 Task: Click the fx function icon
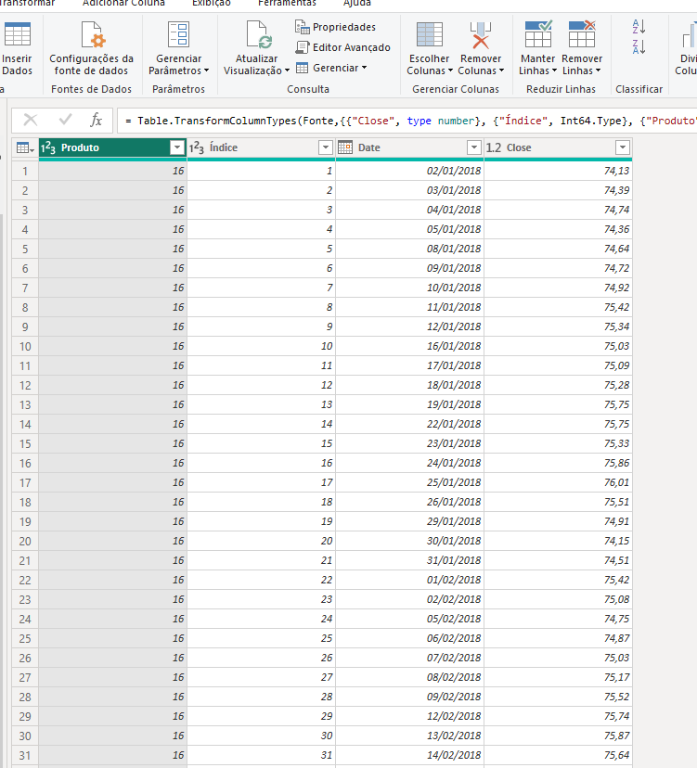[97, 120]
